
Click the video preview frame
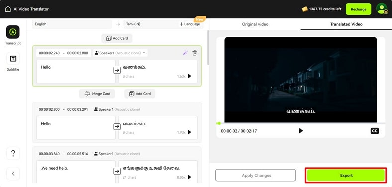pyautogui.click(x=301, y=79)
